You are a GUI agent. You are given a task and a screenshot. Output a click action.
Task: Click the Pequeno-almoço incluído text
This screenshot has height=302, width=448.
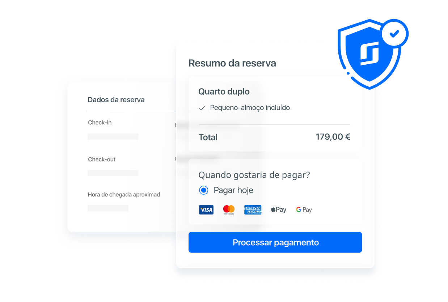click(x=250, y=108)
